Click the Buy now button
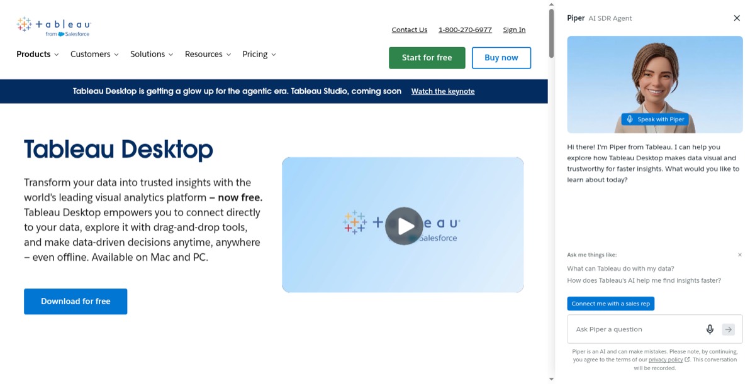Viewport: 755px width, 384px height. click(501, 58)
